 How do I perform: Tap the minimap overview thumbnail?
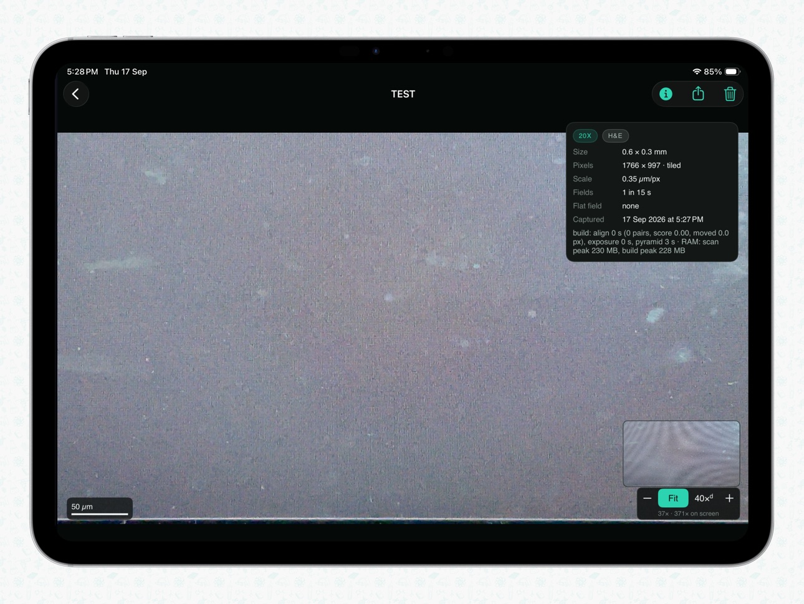pos(681,454)
